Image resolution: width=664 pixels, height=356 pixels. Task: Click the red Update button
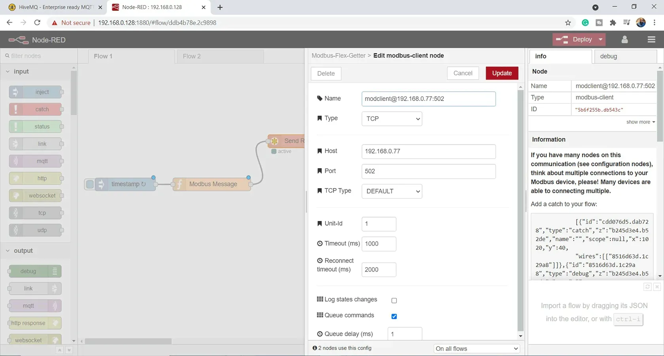[502, 73]
